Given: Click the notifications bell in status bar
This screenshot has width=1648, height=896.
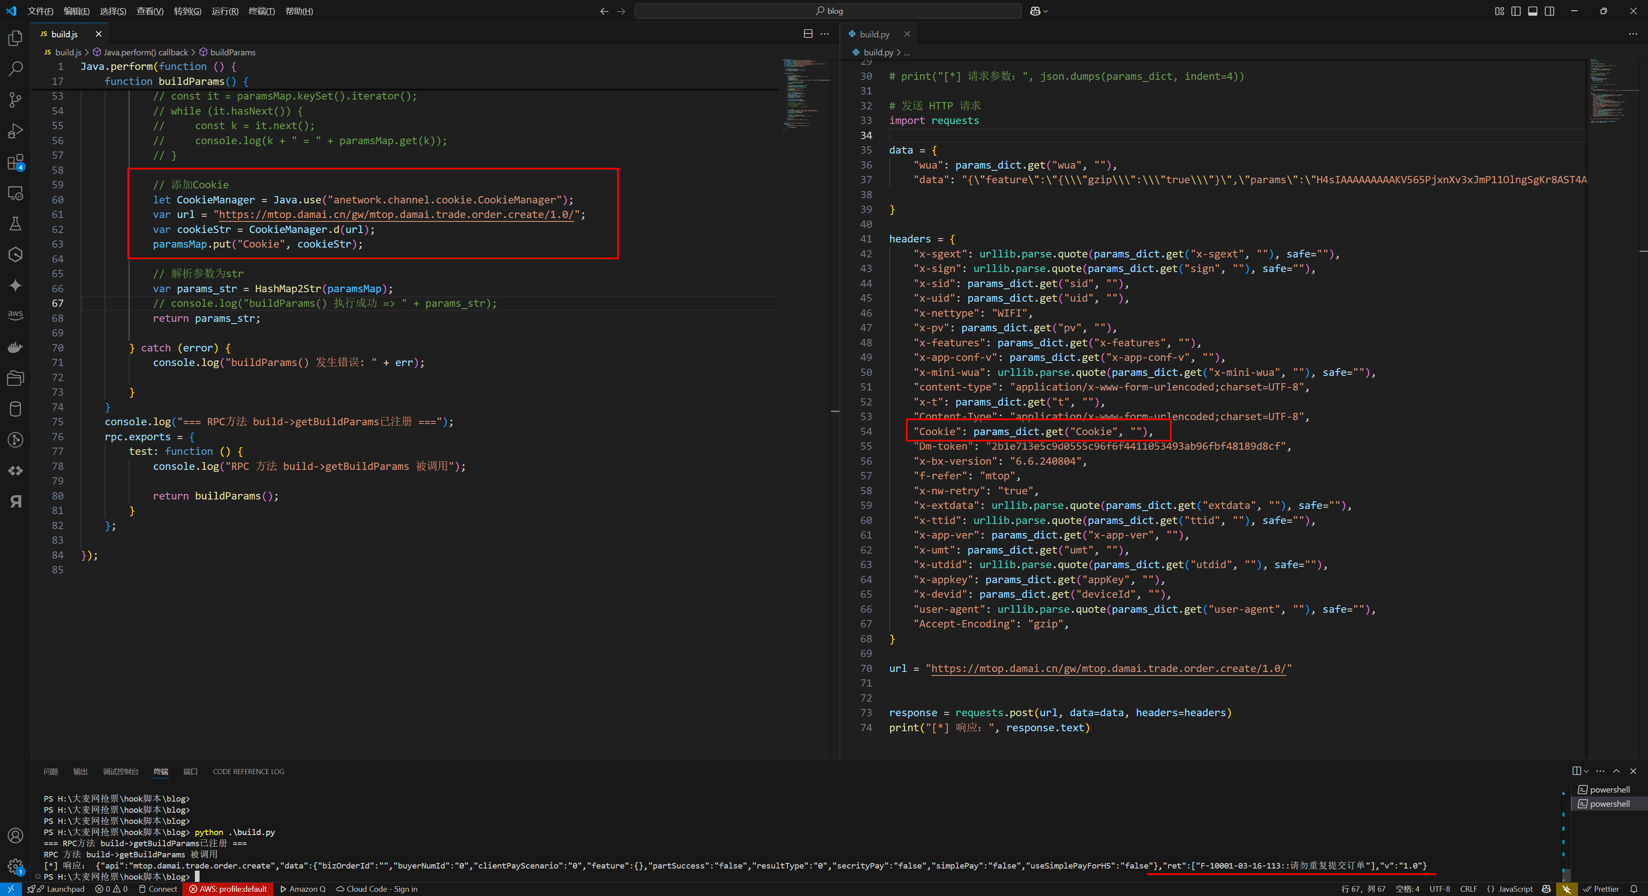Looking at the screenshot, I should pyautogui.click(x=1633, y=889).
